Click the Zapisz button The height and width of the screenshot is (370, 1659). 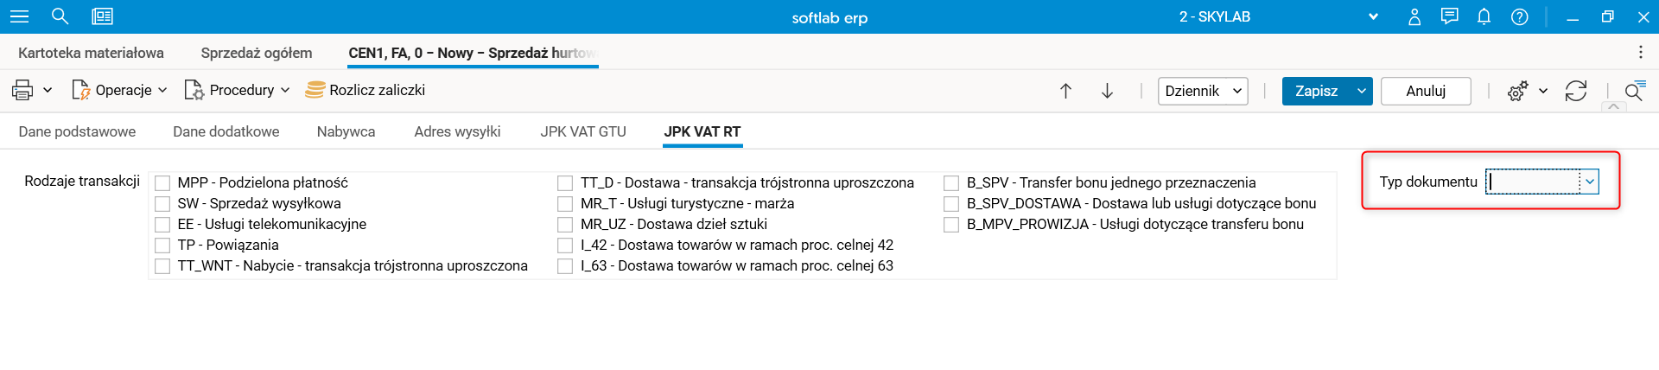pos(1315,91)
